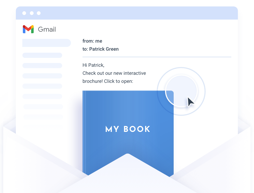This screenshot has width=254, height=193.
Task: Click the Gmail wordmark text
Action: point(47,29)
